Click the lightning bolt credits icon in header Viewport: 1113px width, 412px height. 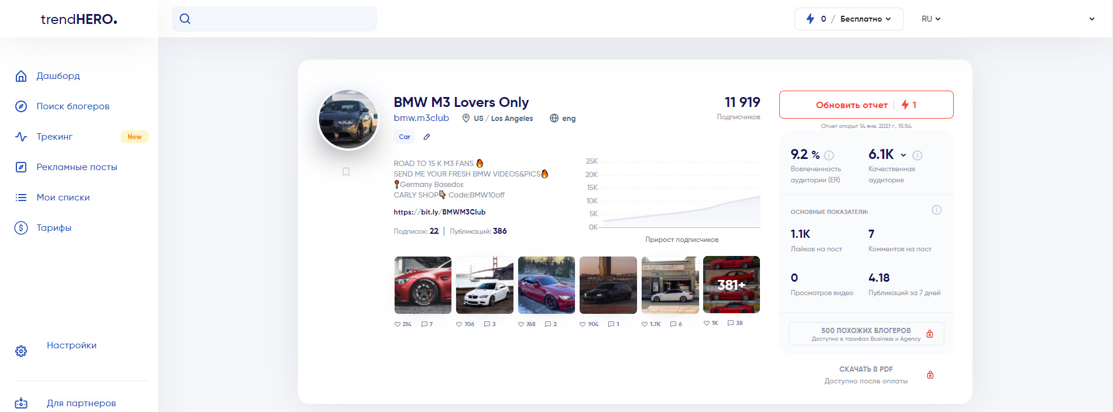point(810,19)
